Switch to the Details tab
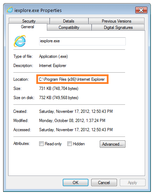The height and width of the screenshot is (195, 154). click(69, 21)
